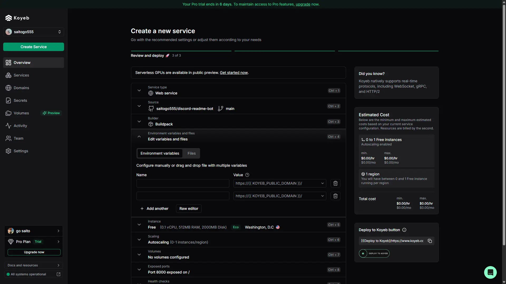Click the Deploy to Koyeb button preview

[374, 253]
